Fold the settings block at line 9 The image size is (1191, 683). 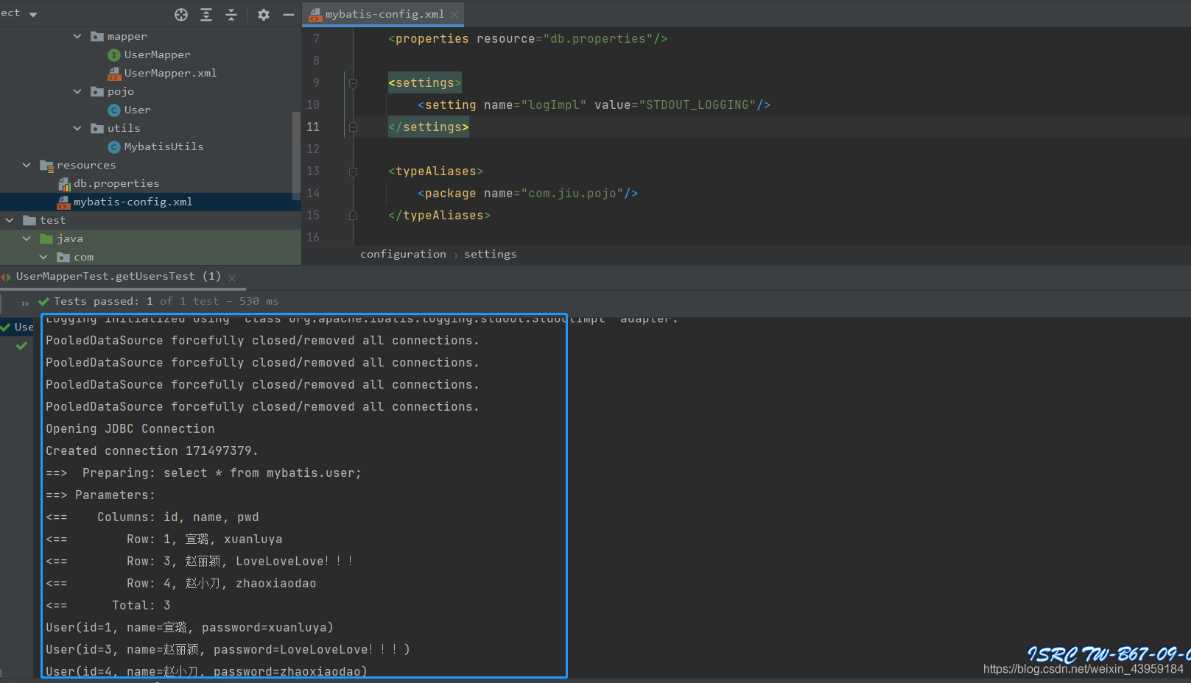353,83
